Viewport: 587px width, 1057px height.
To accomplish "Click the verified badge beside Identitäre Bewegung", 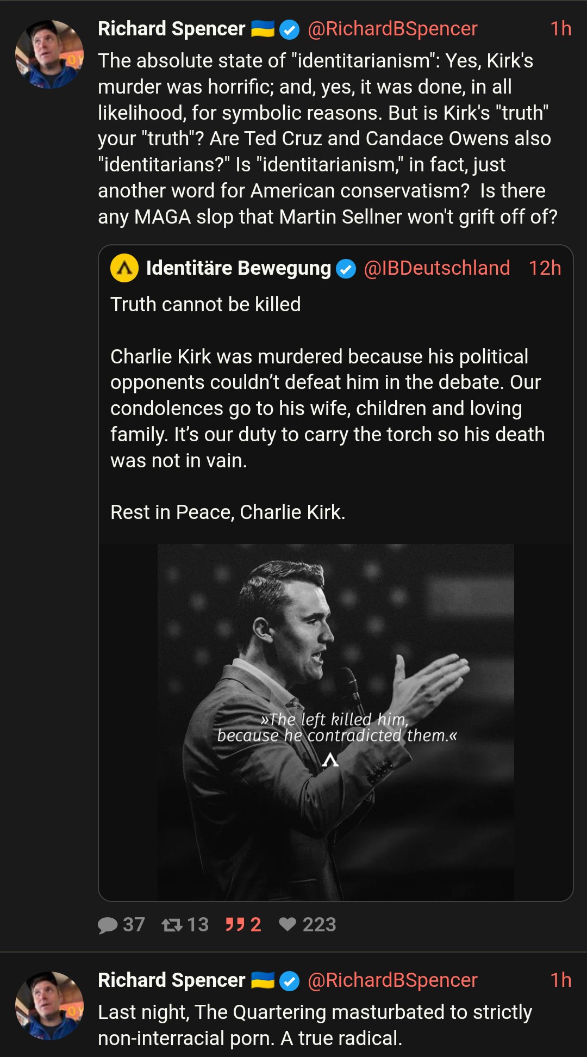I will 346,269.
